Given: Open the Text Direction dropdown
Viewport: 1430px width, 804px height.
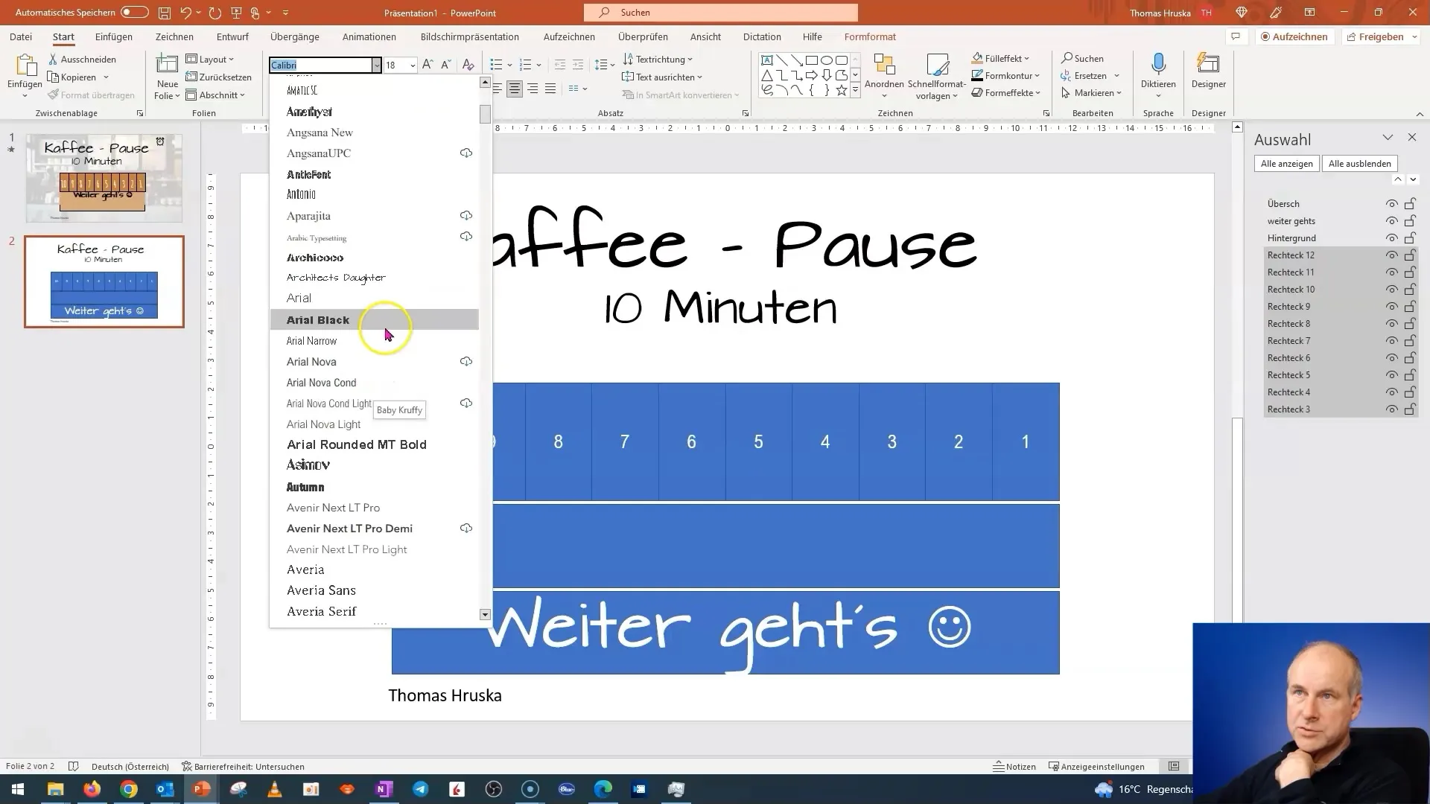Looking at the screenshot, I should point(658,59).
